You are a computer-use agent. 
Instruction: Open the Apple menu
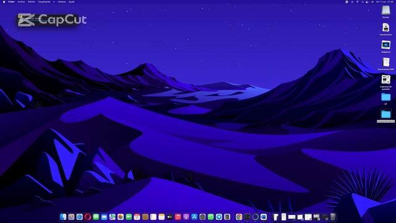pyautogui.click(x=4, y=2)
